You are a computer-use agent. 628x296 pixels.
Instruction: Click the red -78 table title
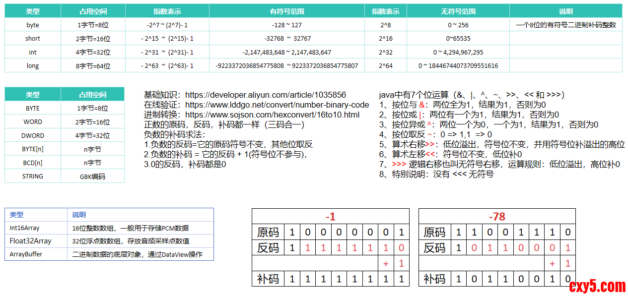pos(496,217)
